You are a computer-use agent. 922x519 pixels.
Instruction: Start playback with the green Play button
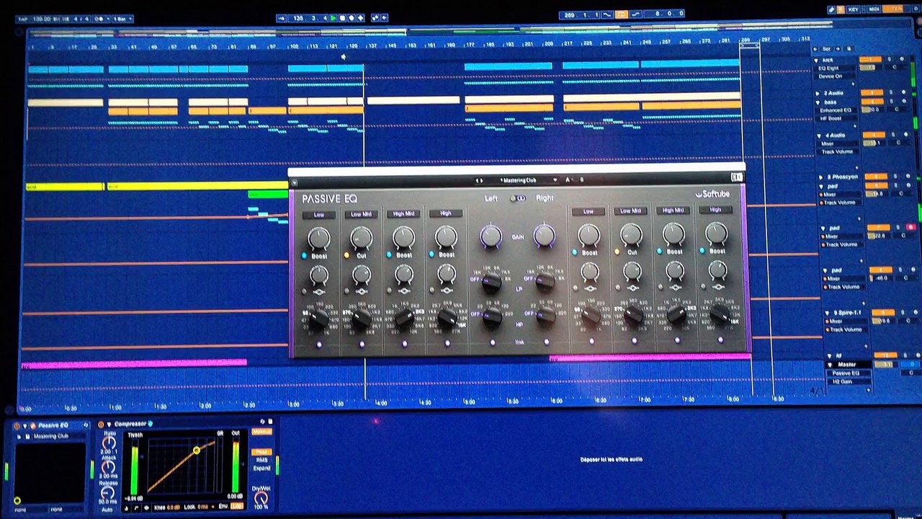click(334, 17)
